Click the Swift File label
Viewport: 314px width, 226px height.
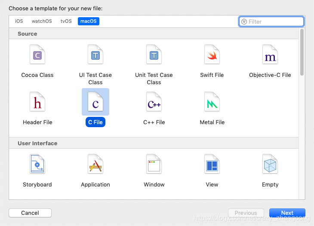point(212,75)
